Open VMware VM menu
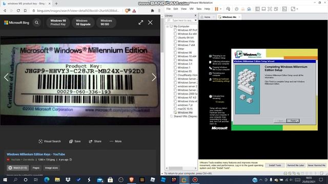 [x=191, y=9]
